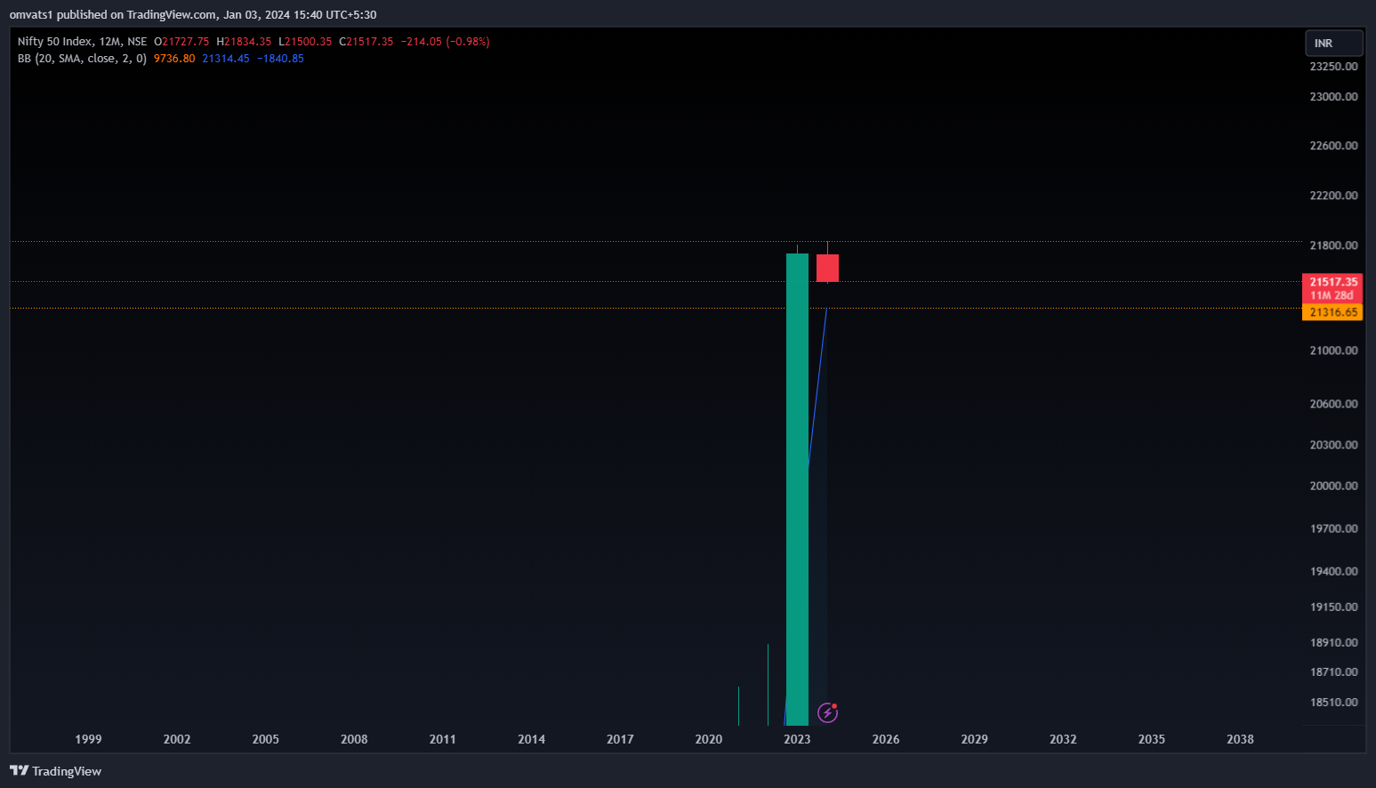Screen dimensions: 1376x788
Task: Click the low value L21500.35
Action: pos(305,42)
